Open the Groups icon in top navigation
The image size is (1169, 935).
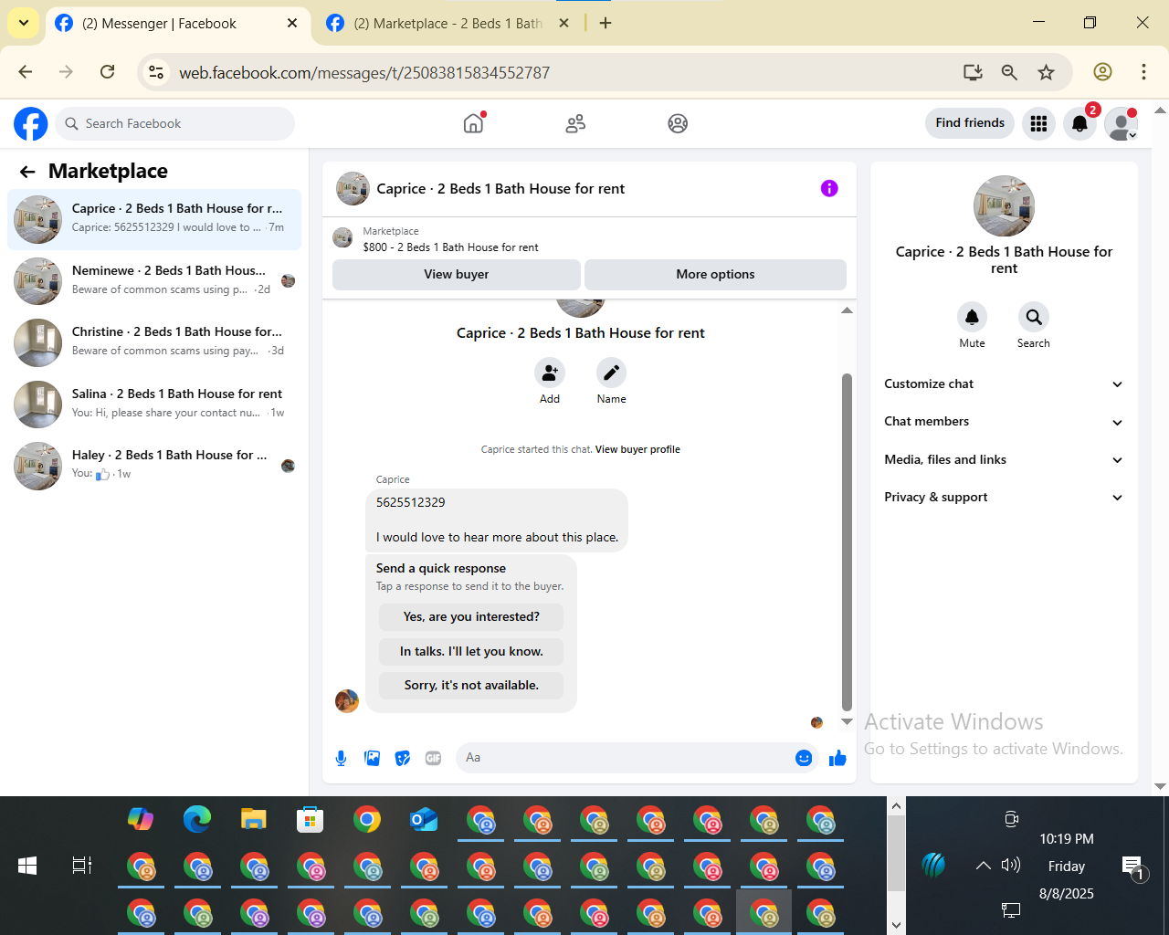678,123
